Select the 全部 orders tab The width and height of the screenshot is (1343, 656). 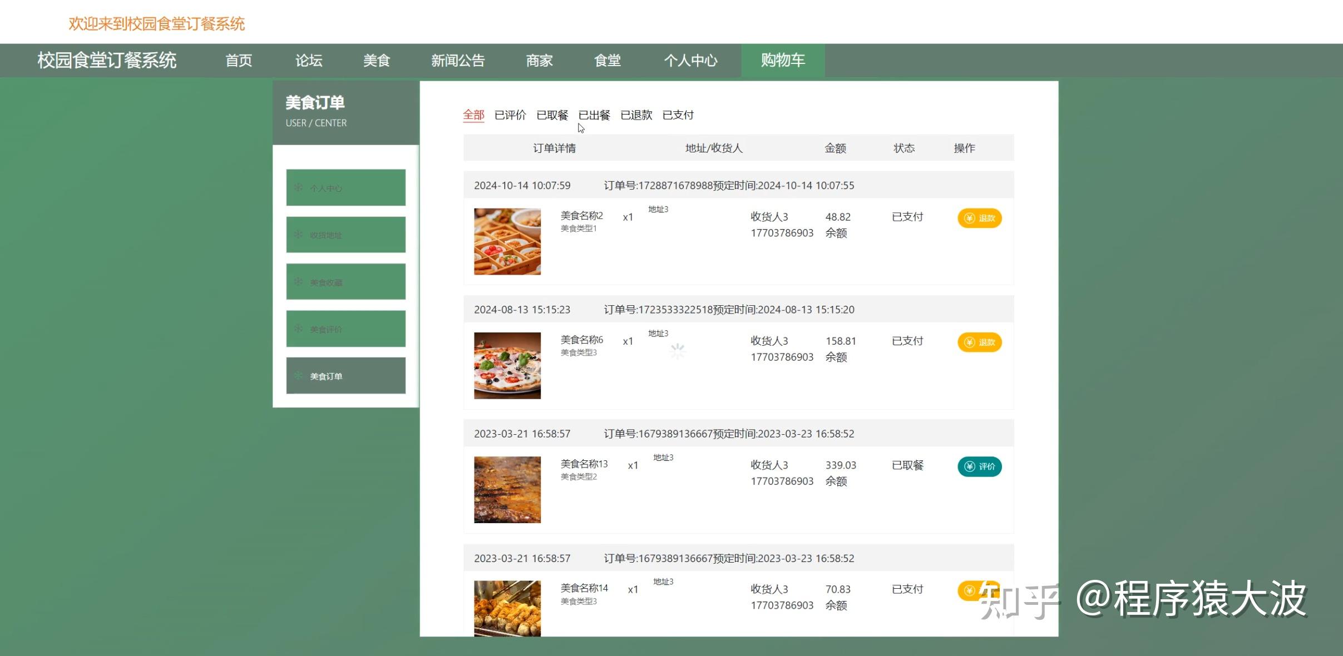473,115
